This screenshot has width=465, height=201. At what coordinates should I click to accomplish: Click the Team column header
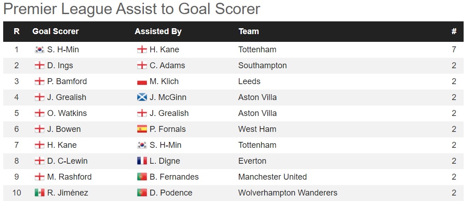click(249, 31)
